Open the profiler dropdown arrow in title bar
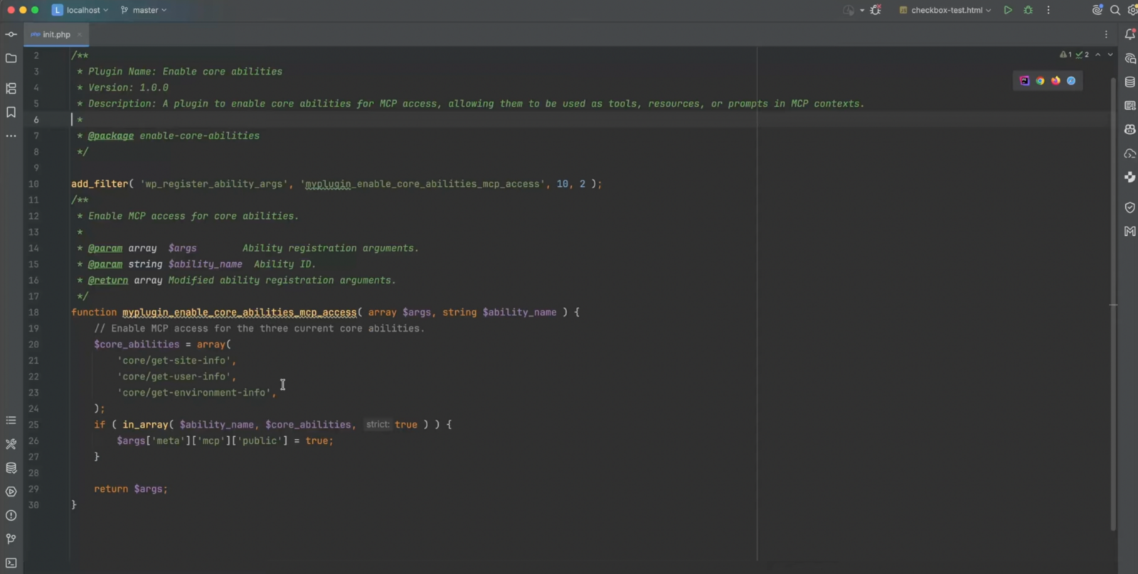 862,11
